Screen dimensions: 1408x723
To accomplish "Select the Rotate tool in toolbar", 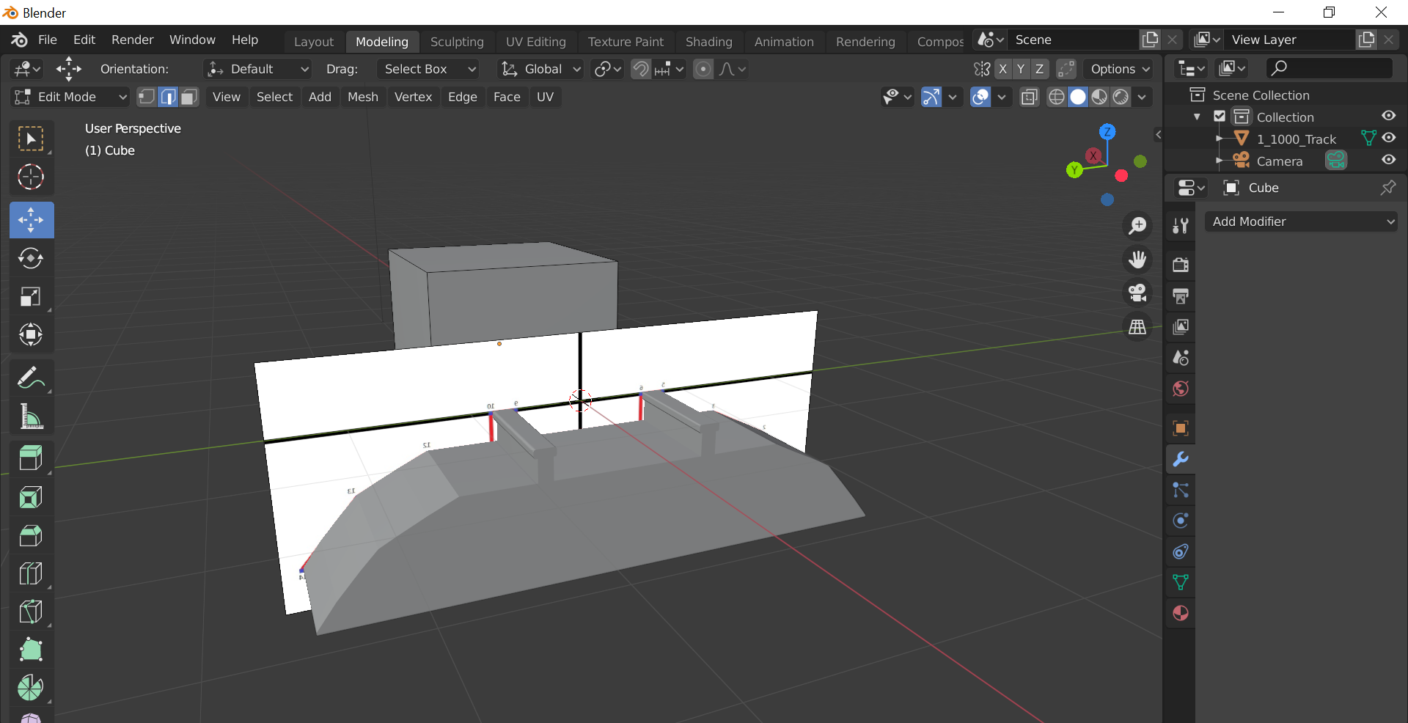I will tap(30, 258).
